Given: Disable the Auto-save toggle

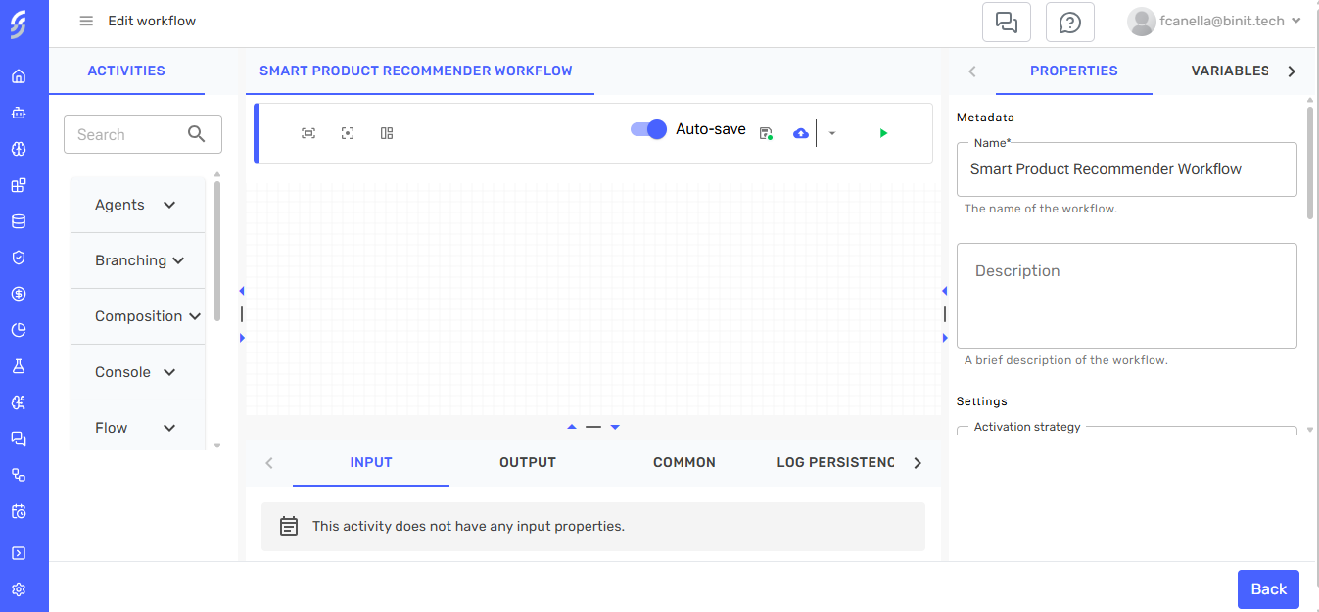Looking at the screenshot, I should 647,128.
